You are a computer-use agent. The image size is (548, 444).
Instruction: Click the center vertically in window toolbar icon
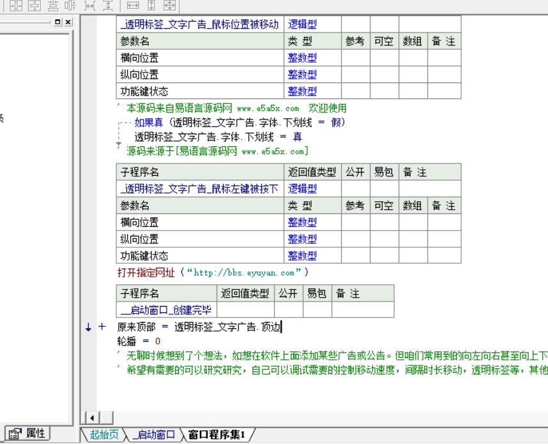(x=34, y=5)
